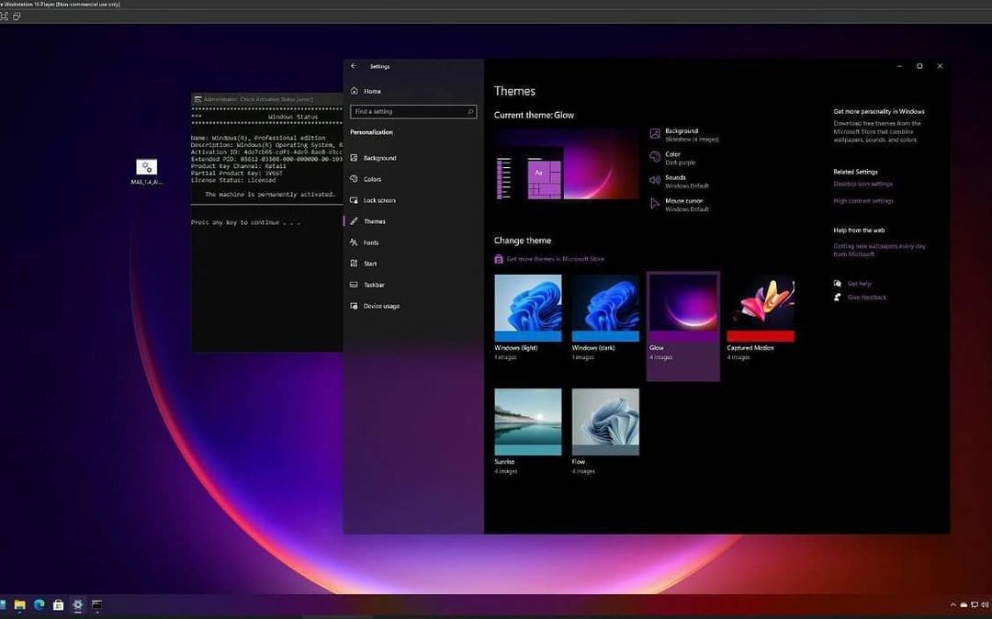The height and width of the screenshot is (619, 992).
Task: Open File Explorer from the taskbar
Action: (x=19, y=605)
